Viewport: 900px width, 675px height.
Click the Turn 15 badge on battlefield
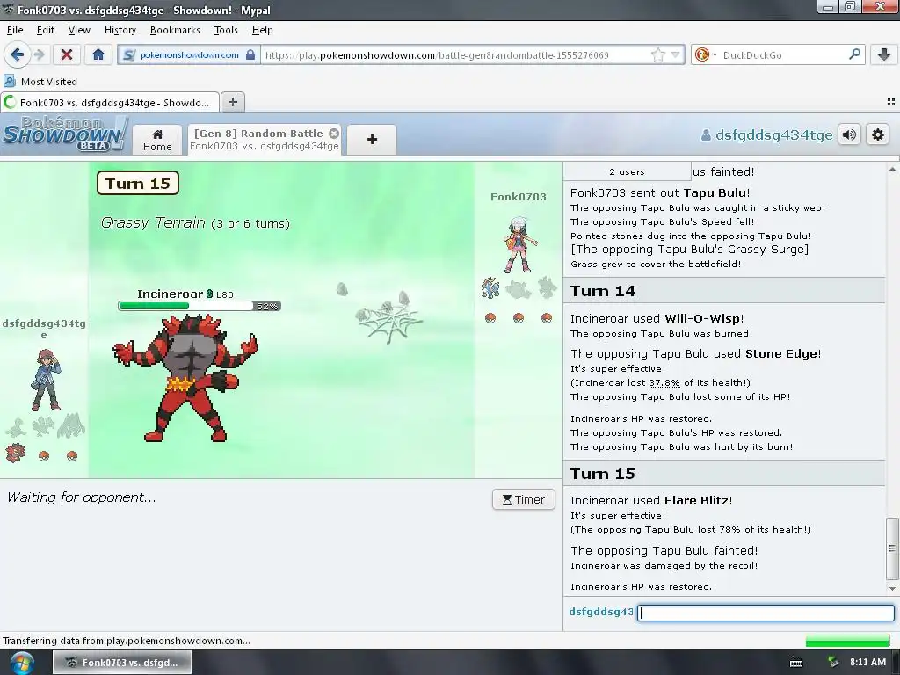click(x=138, y=183)
